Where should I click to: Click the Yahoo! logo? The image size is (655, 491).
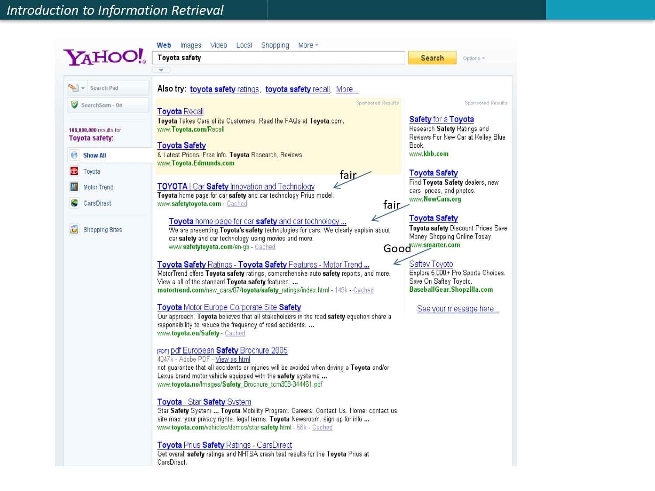tap(104, 57)
